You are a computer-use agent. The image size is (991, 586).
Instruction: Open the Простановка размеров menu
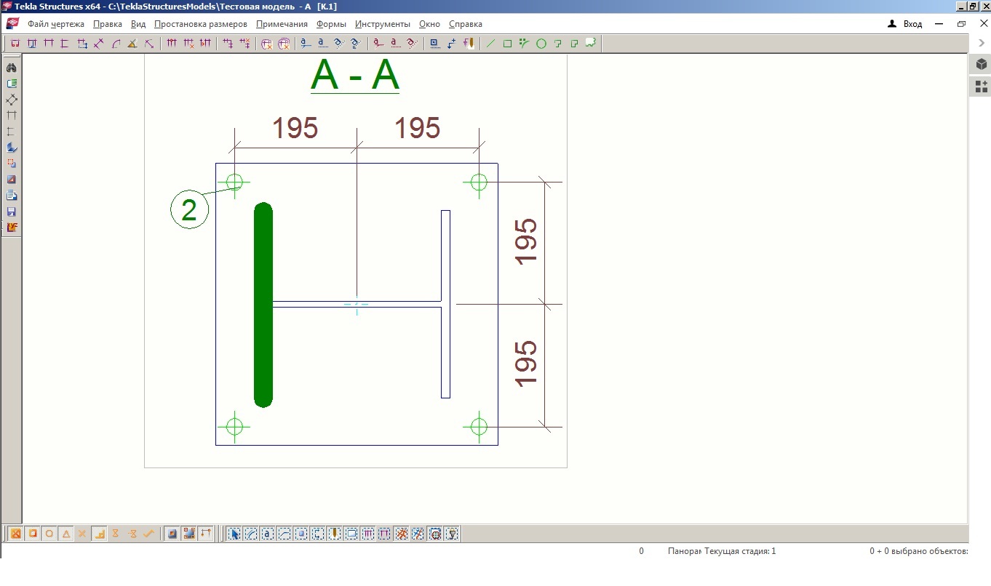(201, 24)
